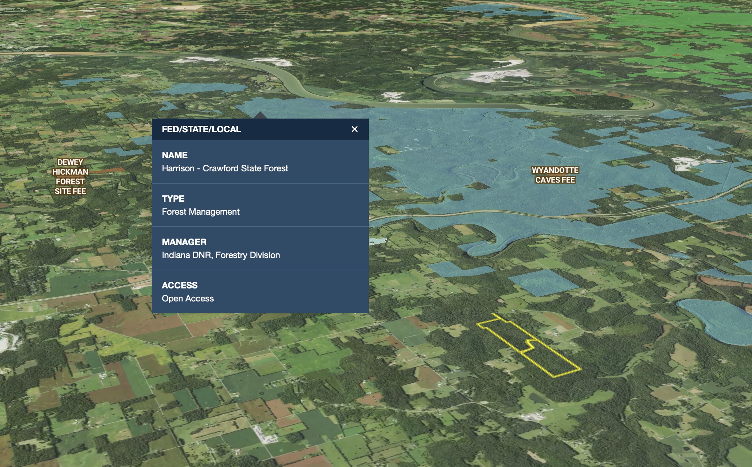Click the Indiana DNR, Forestry Division text

(x=221, y=255)
